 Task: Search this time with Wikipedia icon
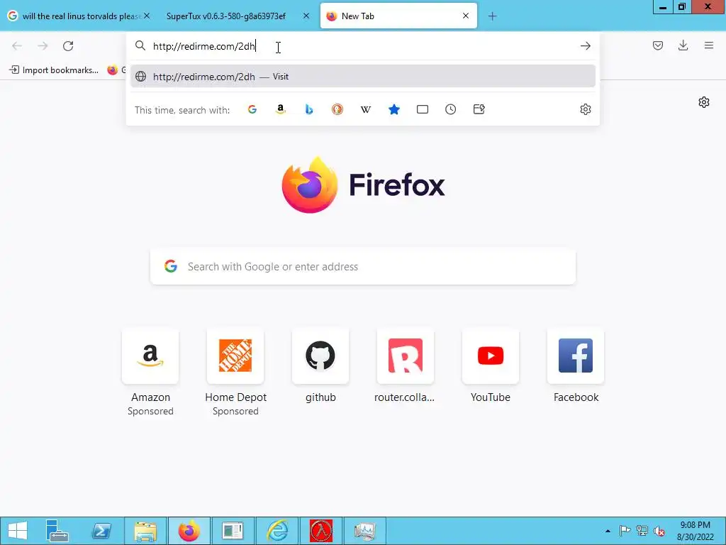[365, 109]
